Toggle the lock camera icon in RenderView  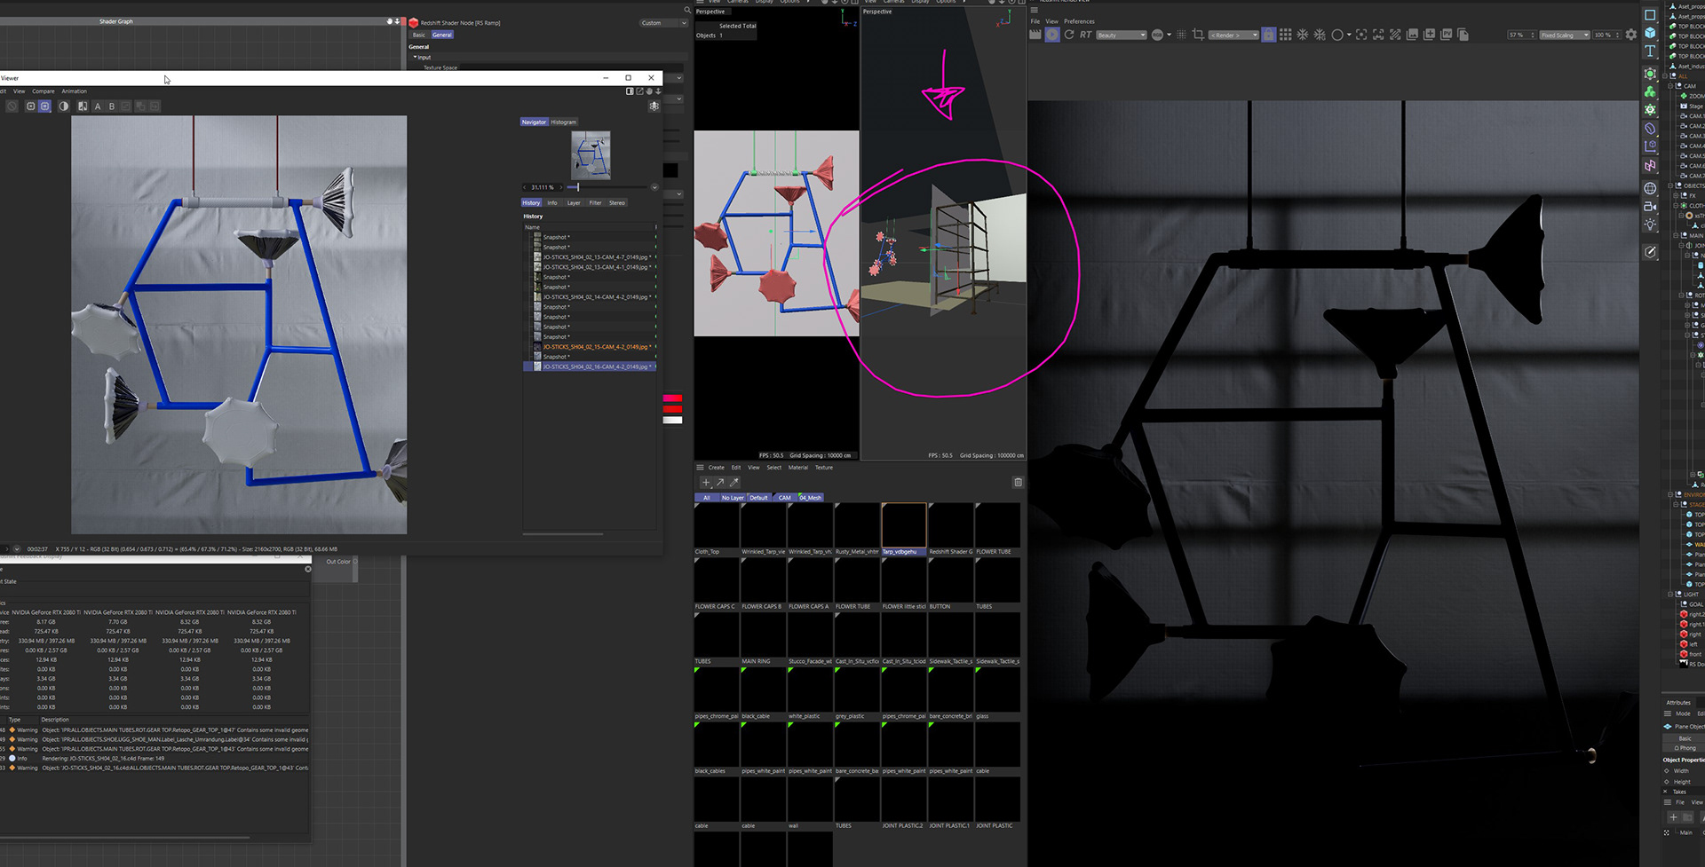click(x=1268, y=35)
